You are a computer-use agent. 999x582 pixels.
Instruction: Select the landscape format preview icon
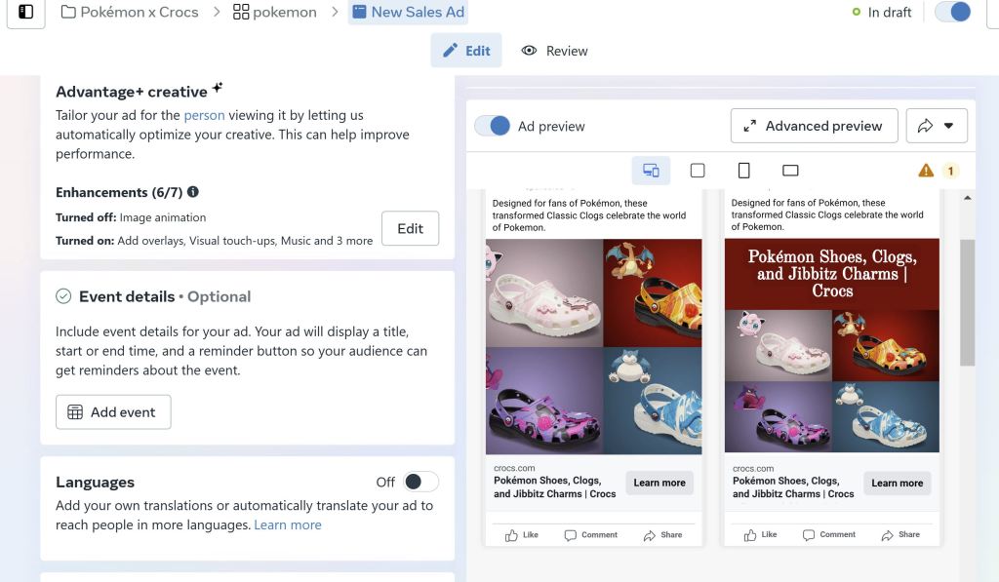pos(790,171)
